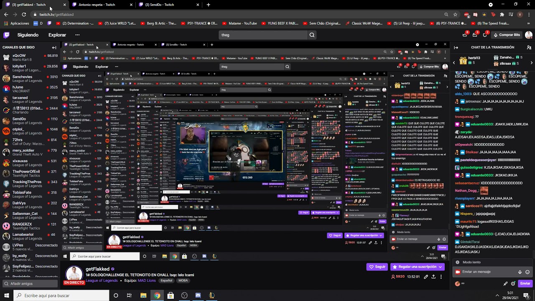Open outermost Chrome three-dot main menu
The width and height of the screenshot is (535, 301).
pos(529,14)
